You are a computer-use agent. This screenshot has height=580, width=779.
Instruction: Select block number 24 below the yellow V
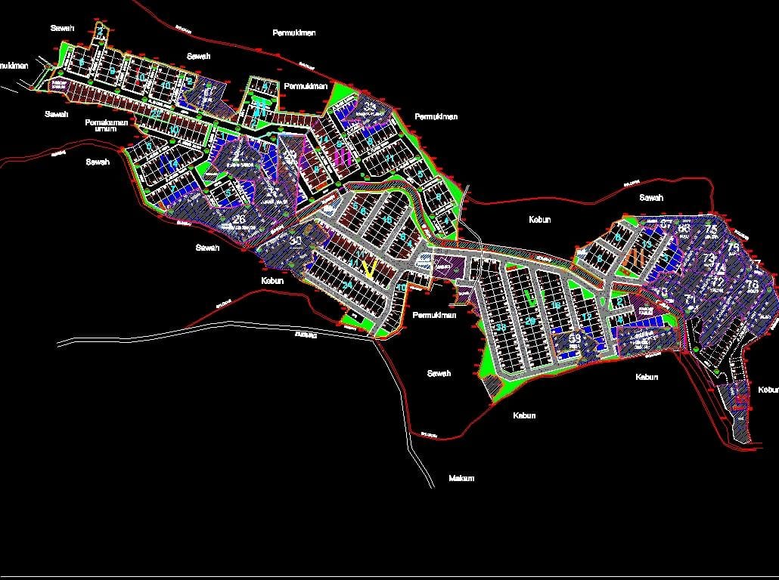(348, 285)
